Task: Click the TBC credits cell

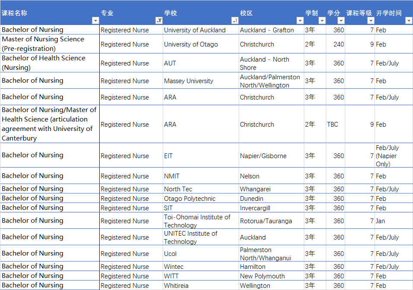Action: click(x=335, y=124)
